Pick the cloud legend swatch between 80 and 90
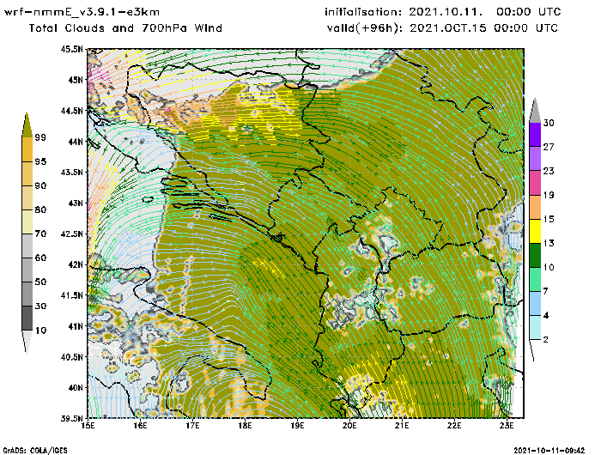Viewport: 601px width, 455px height. (x=27, y=197)
